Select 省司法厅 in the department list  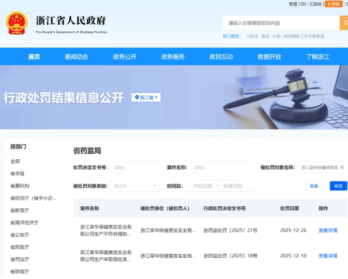[20, 259]
